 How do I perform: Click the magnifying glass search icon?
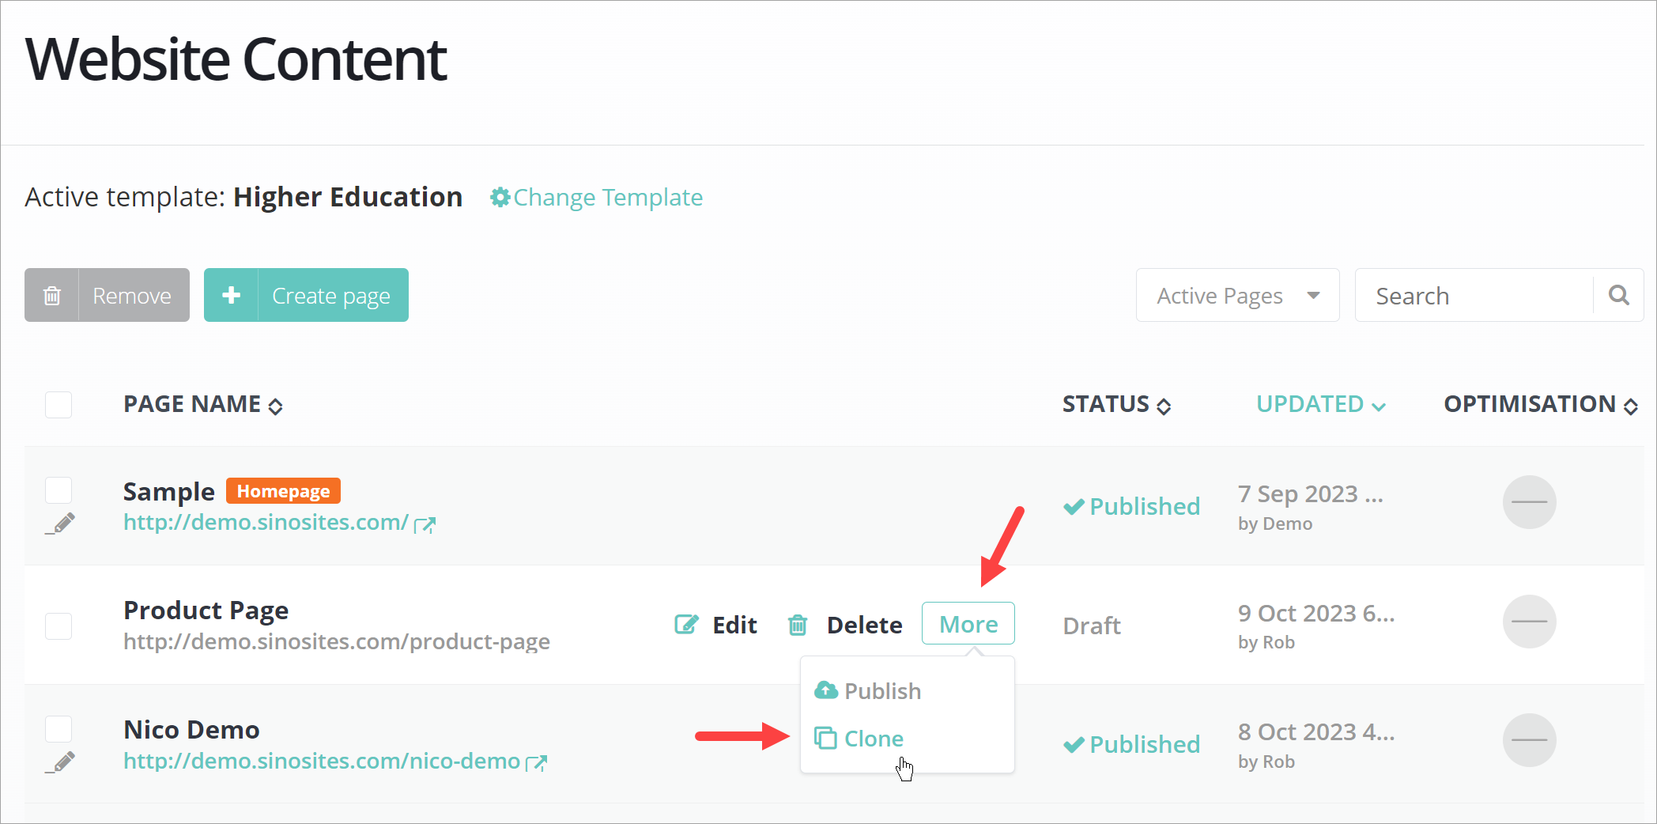click(x=1618, y=296)
